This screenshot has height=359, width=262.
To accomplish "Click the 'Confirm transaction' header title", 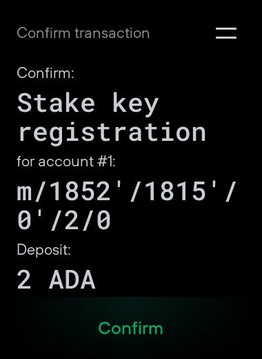I will pos(83,33).
